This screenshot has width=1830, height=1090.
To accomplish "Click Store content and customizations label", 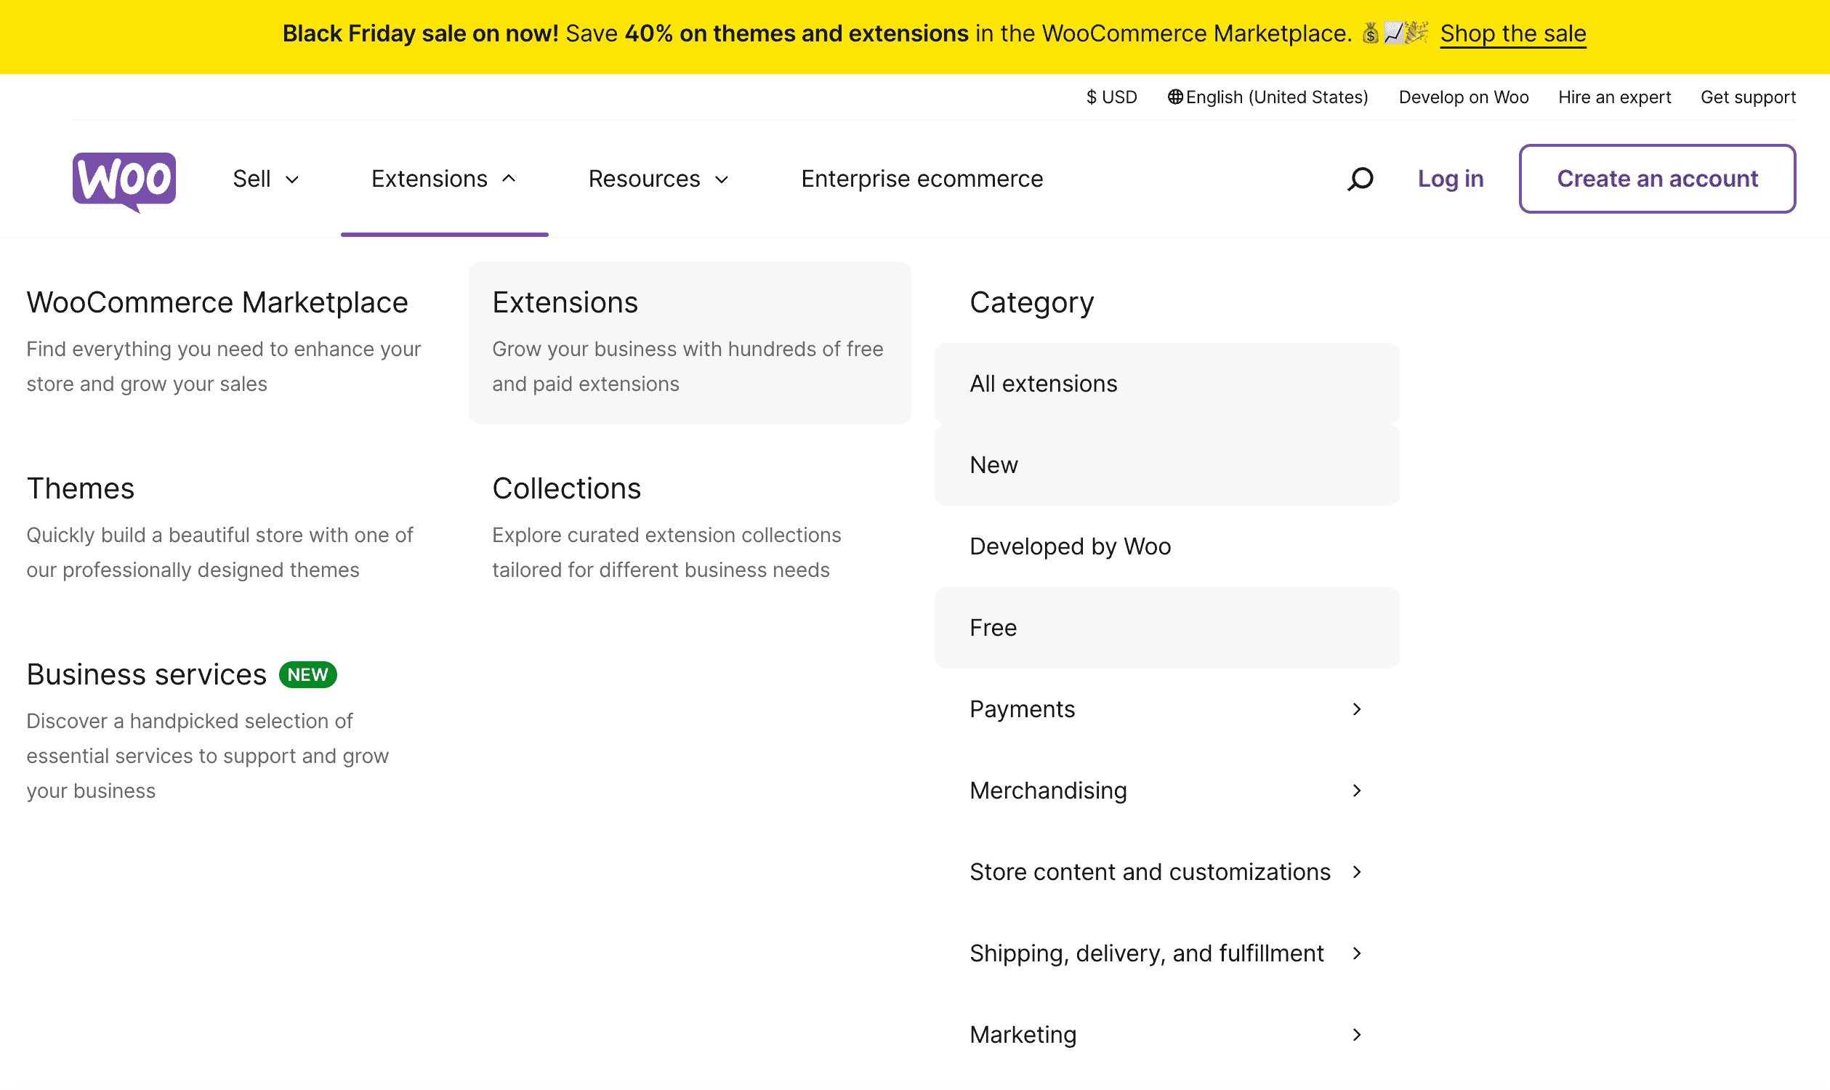I will (1150, 873).
